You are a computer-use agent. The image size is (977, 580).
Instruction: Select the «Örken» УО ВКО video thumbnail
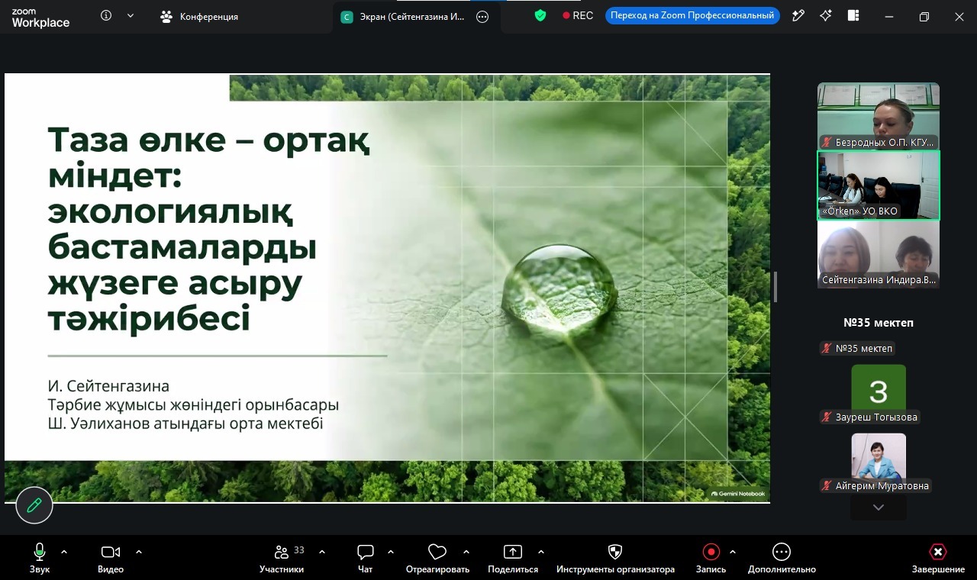[879, 185]
